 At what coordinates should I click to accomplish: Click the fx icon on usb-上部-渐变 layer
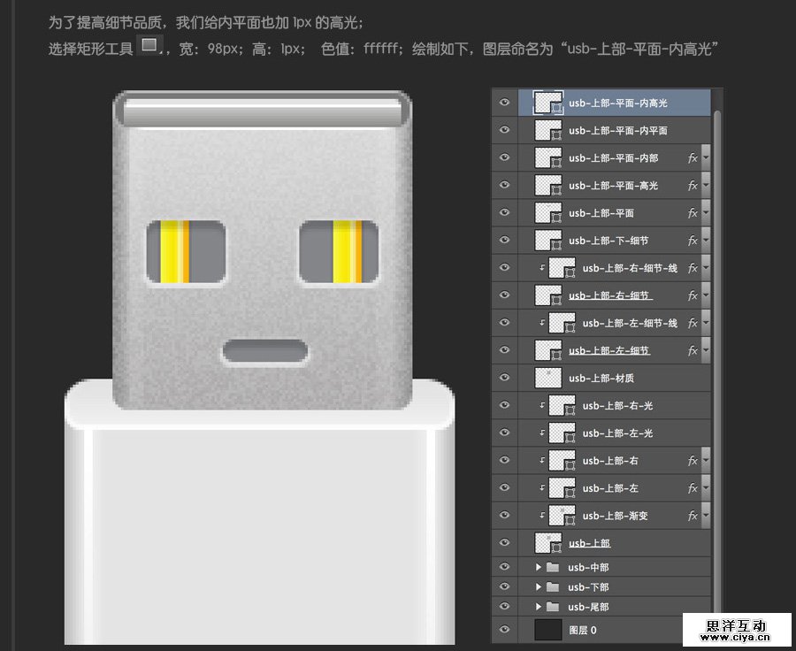[693, 515]
